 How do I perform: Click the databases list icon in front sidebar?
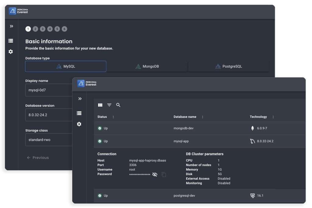(x=79, y=113)
